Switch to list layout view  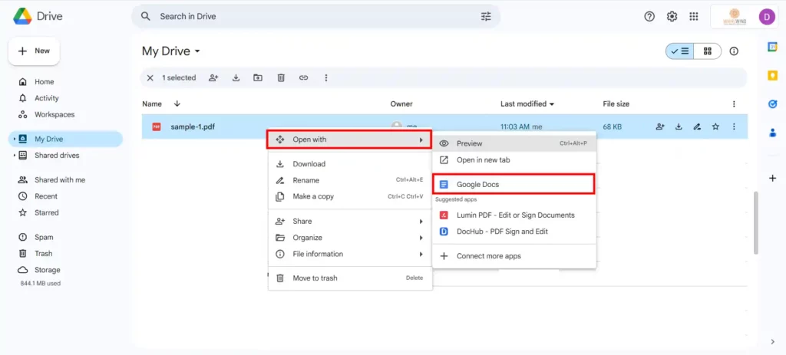point(679,51)
